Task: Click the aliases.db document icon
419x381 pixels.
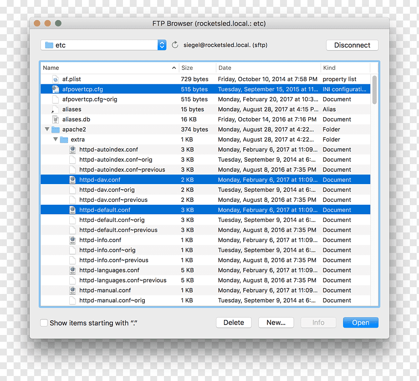Action: coord(55,119)
